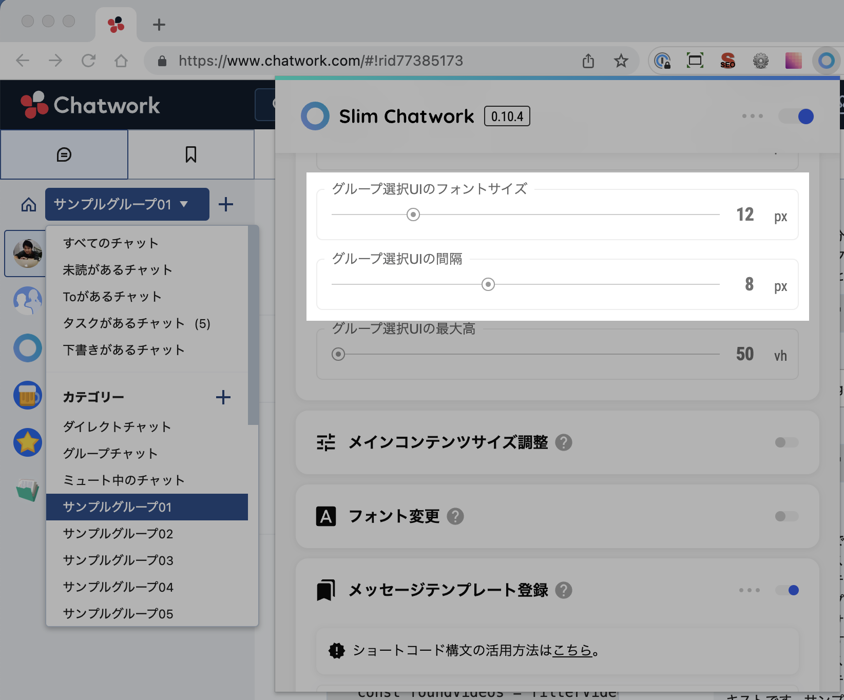Screen dimensions: 844x700
Task: Open the chat with blue ring avatar
Action: [x=28, y=348]
